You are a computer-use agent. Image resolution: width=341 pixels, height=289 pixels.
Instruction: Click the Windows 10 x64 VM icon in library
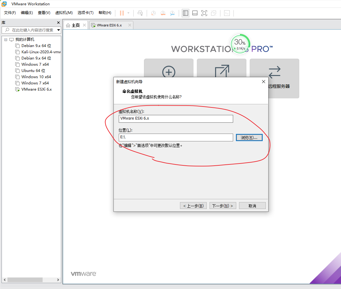(x=17, y=77)
